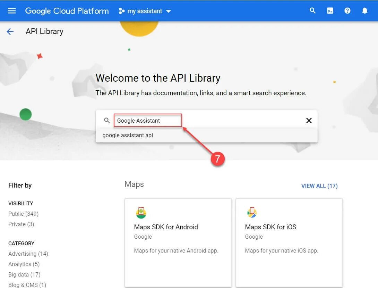Open the Maps SDK for Android card title
The image size is (378, 288).
tap(166, 227)
